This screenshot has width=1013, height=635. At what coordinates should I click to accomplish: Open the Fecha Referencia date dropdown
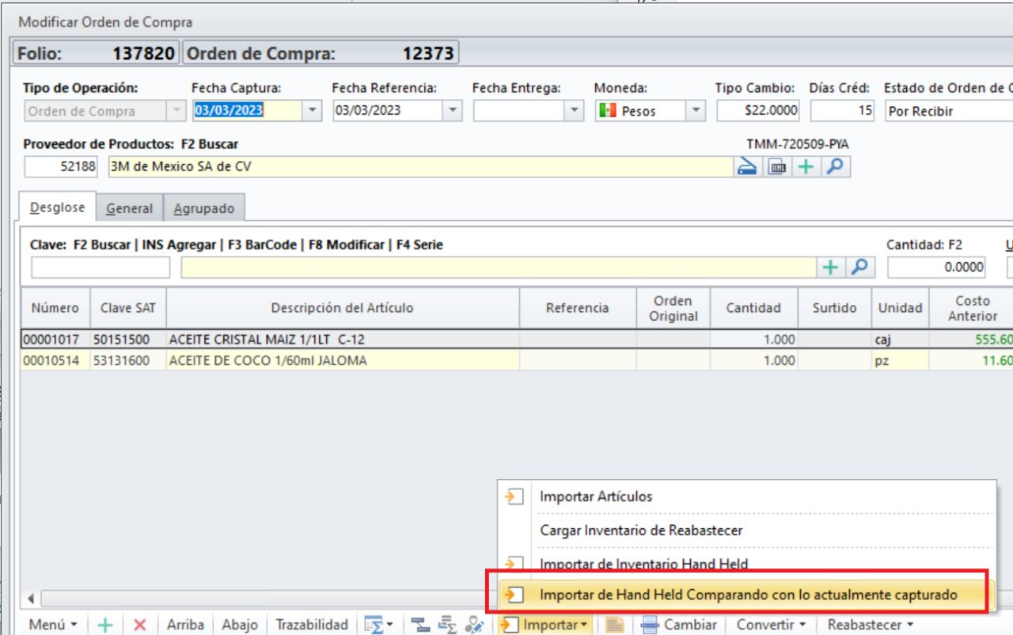(x=452, y=111)
